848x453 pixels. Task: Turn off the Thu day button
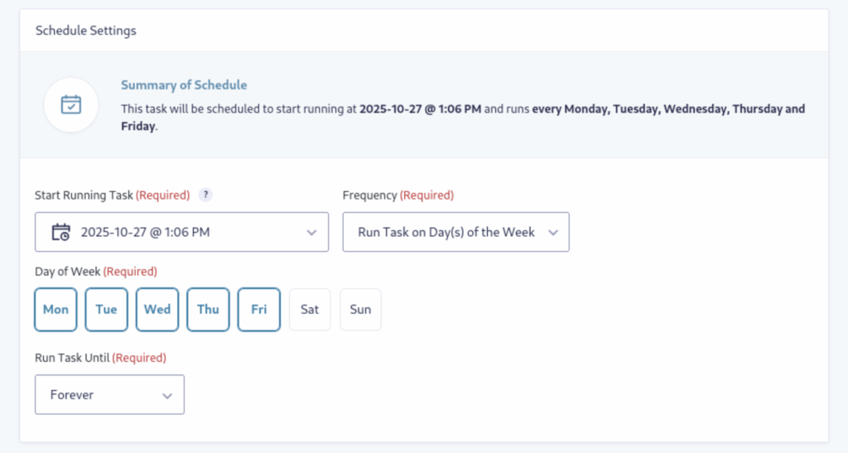pyautogui.click(x=208, y=310)
